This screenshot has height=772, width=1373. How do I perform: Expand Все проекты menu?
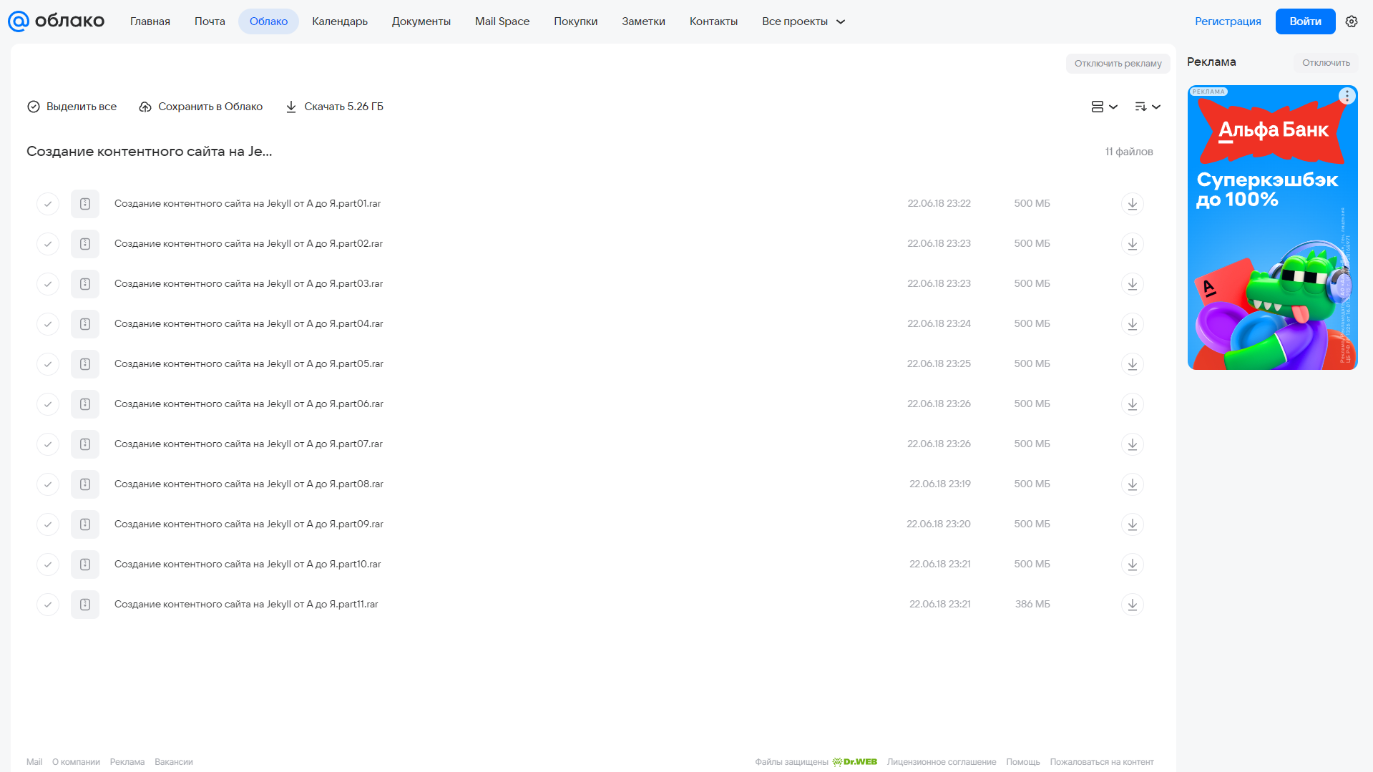[803, 21]
